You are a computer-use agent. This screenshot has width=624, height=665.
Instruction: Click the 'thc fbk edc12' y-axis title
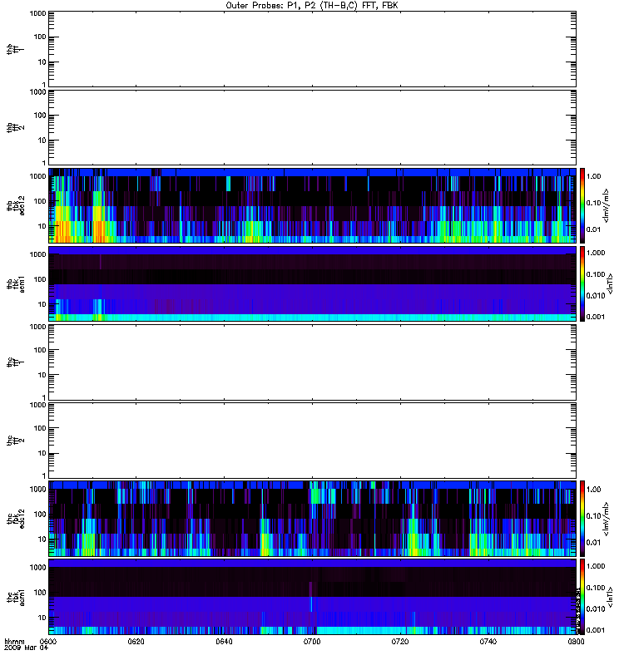point(16,519)
